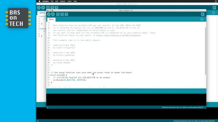Select the sketch tab in background window
Viewport: 218px width, 122px height.
pyautogui.click(x=42, y=13)
